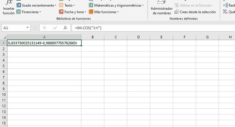This screenshot has width=235, height=127.
Task: Expand the Name Box dropdown arrow
Action: pyautogui.click(x=28, y=28)
